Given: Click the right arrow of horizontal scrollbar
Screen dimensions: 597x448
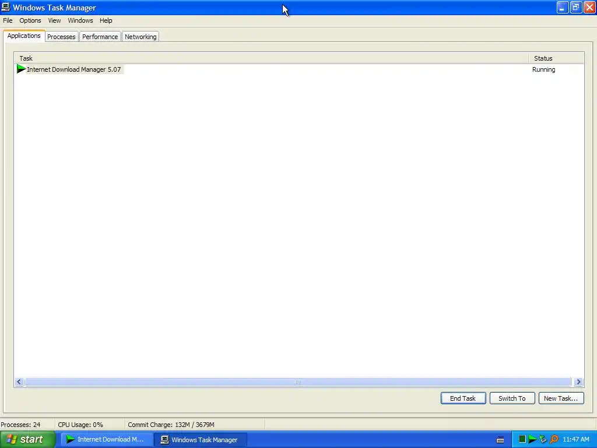Looking at the screenshot, I should (x=578, y=381).
